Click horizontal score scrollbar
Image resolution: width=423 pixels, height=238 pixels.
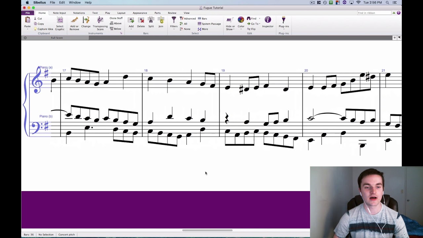(x=207, y=230)
